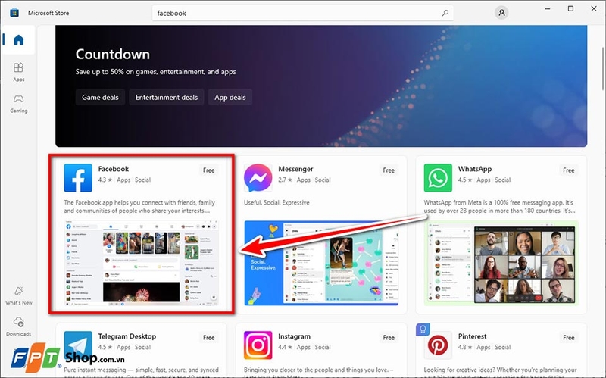Image resolution: width=606 pixels, height=378 pixels.
Task: Open the Instagram app icon
Action: (258, 345)
